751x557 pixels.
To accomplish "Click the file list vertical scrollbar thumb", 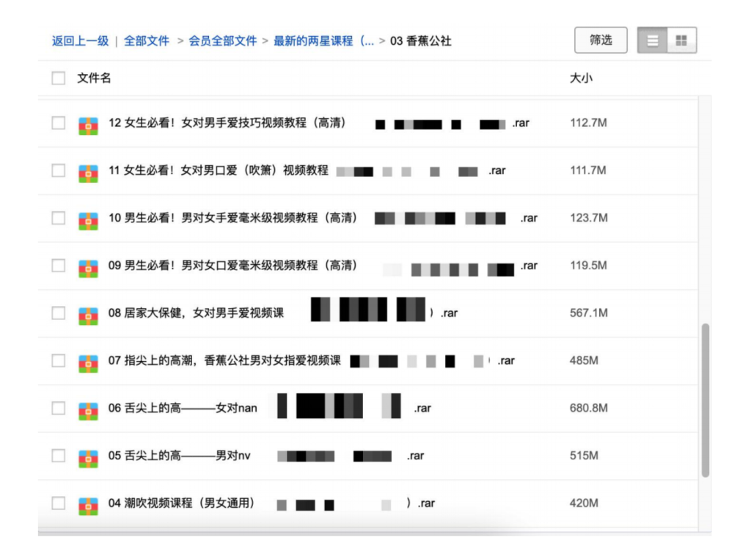I will [x=705, y=400].
